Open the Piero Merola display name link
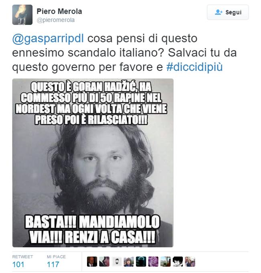 coord(59,12)
